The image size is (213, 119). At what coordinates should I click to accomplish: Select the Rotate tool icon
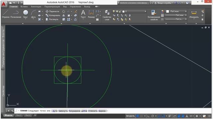64,12
